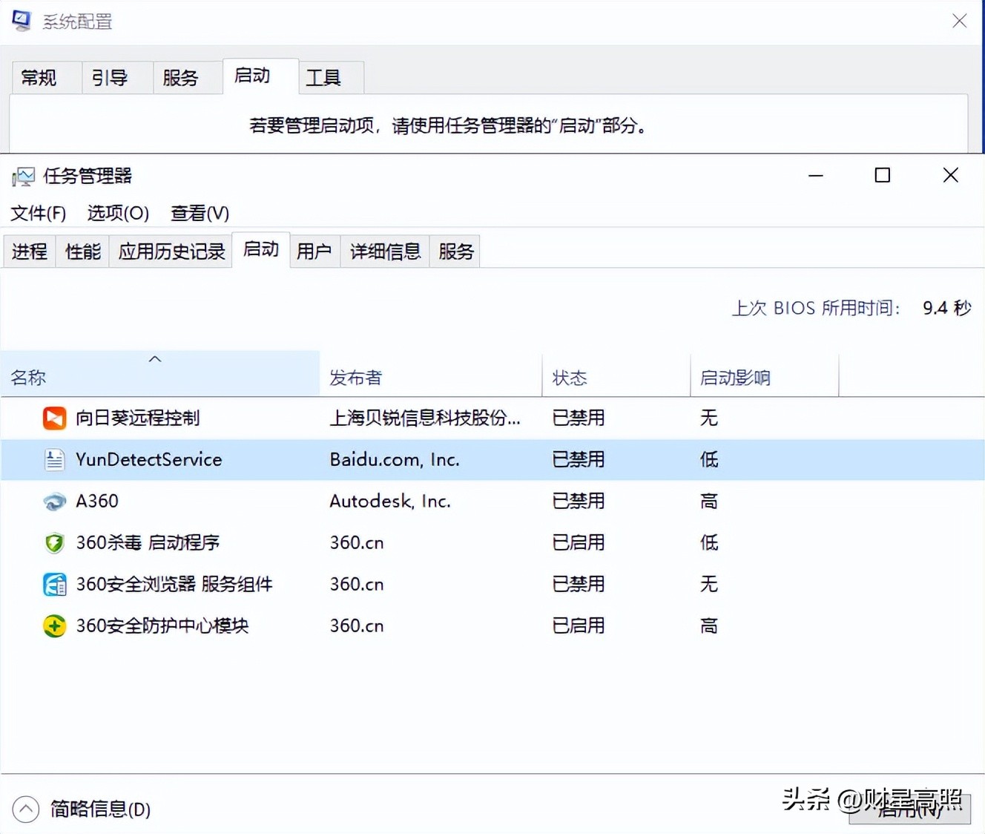
Task: Close the 任务管理器 window
Action: click(950, 176)
